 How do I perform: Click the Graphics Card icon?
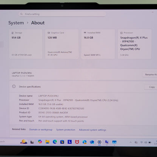click(49, 33)
